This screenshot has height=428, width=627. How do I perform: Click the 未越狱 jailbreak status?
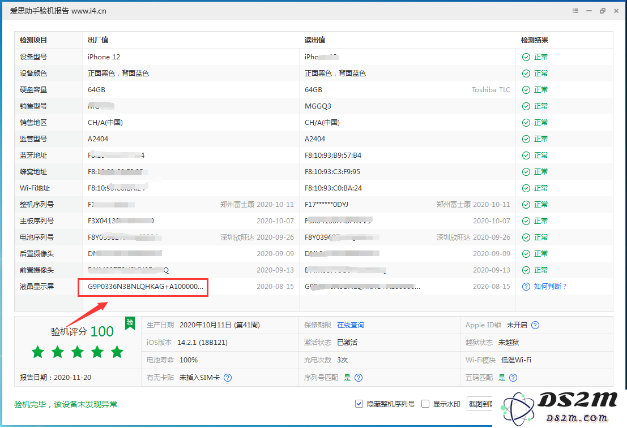coord(509,343)
